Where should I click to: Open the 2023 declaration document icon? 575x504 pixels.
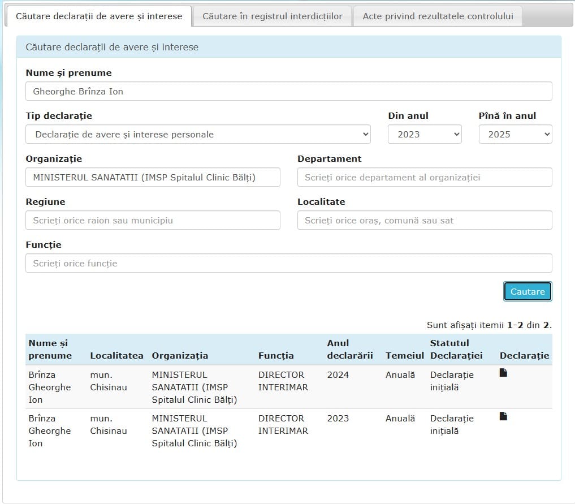tap(503, 416)
